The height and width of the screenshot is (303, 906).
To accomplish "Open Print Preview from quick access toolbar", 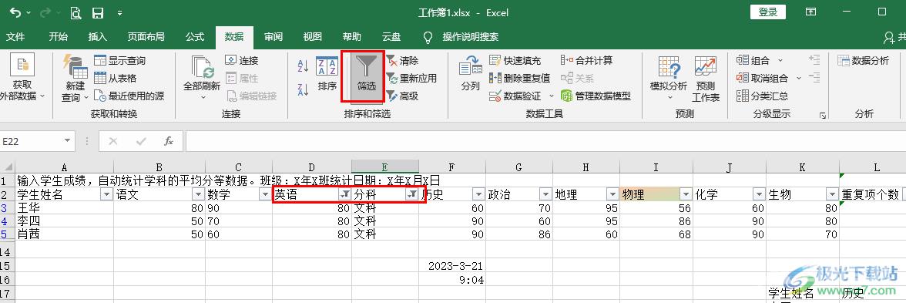I will tap(75, 12).
